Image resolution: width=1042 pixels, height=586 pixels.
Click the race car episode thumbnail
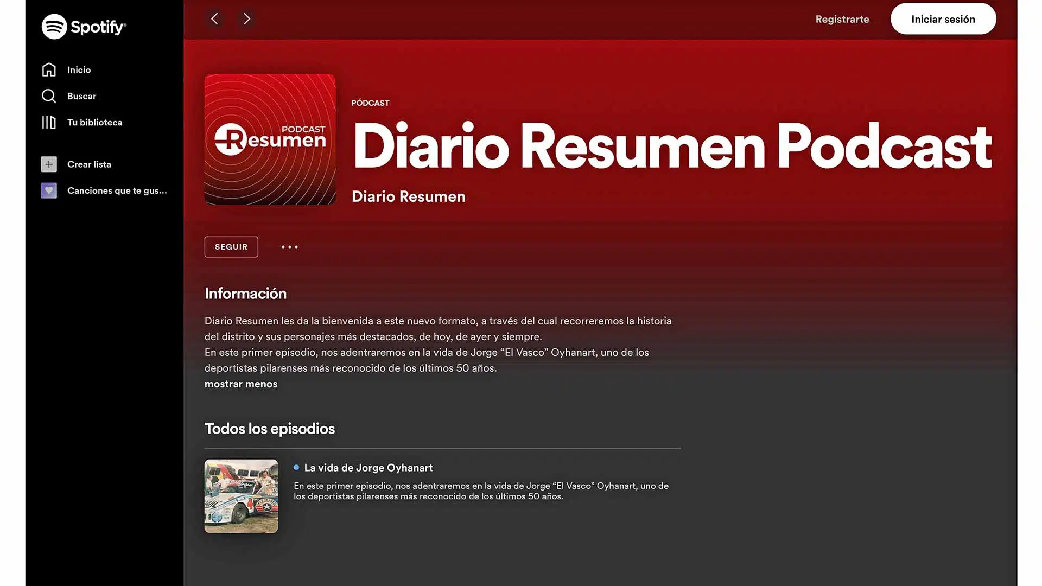pyautogui.click(x=241, y=496)
